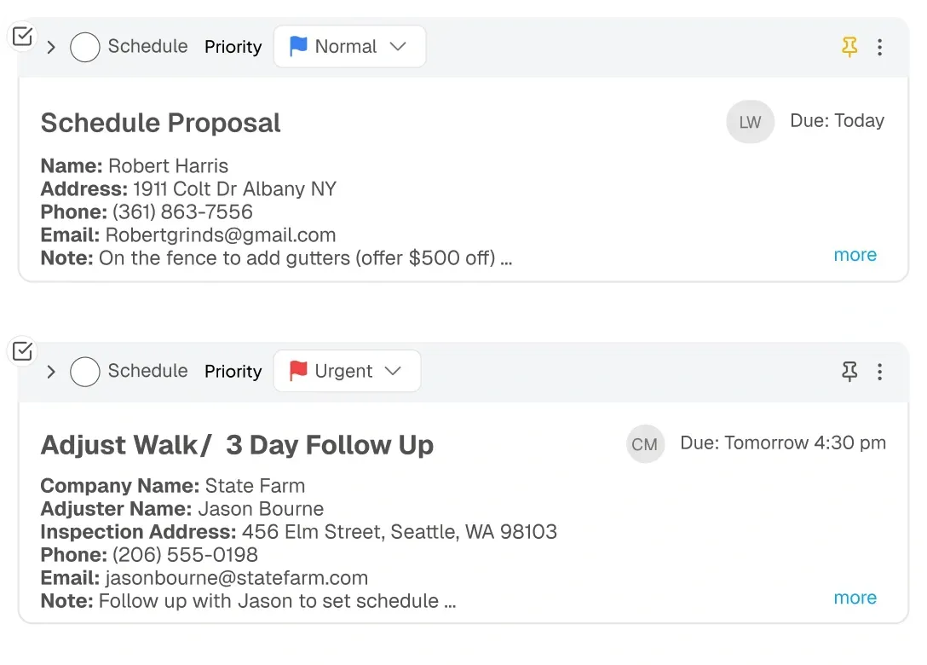Click the name Robert Harris
927x665 pixels.
coord(169,165)
